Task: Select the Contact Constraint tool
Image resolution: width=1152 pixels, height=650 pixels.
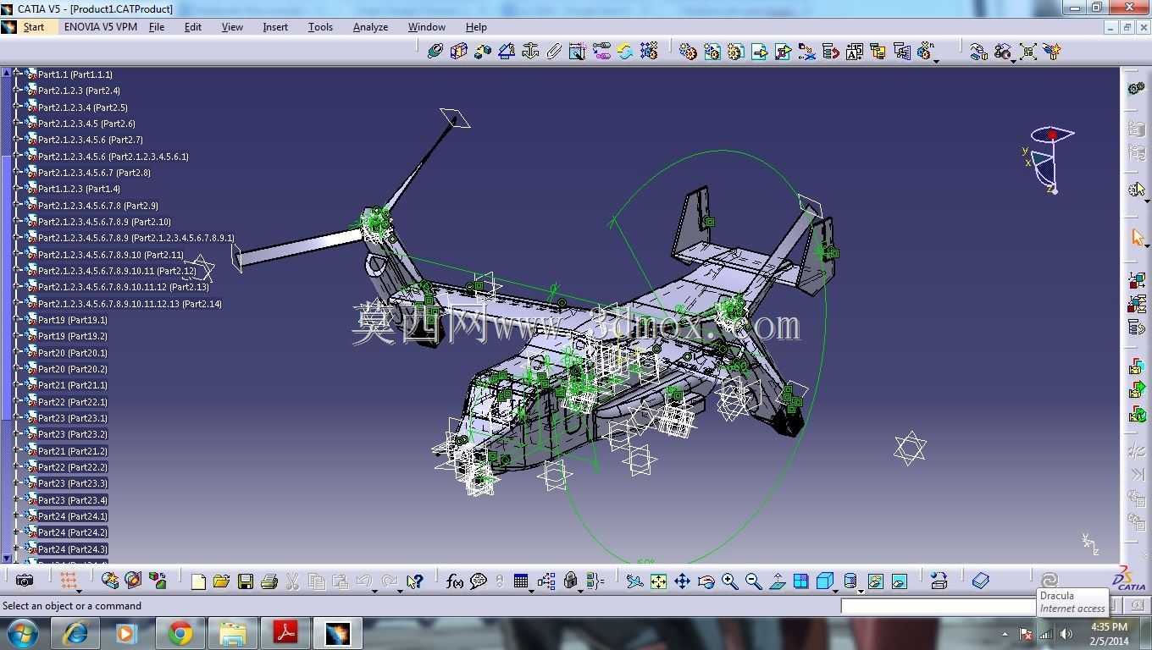Action: click(x=459, y=52)
